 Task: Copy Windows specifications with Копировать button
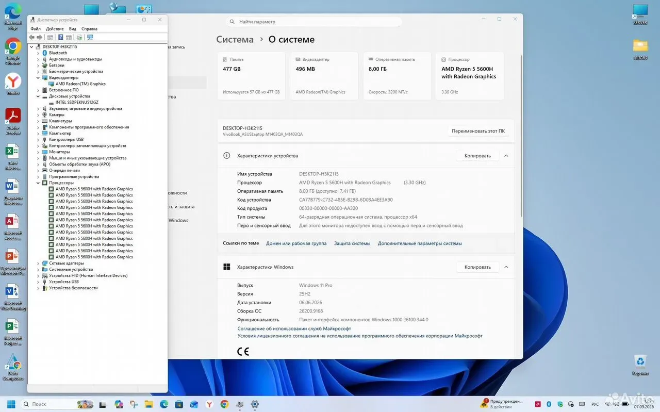(477, 267)
